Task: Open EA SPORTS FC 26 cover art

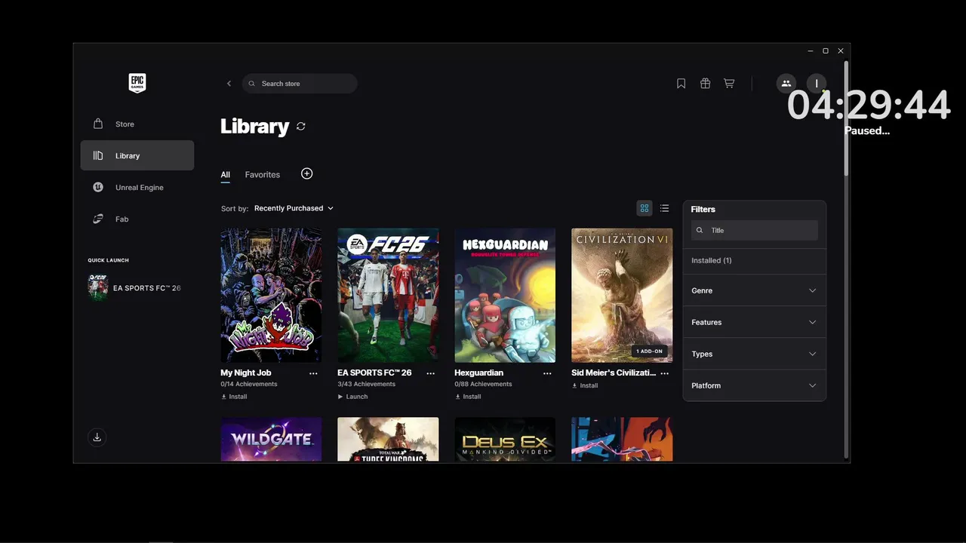Action: pos(388,296)
